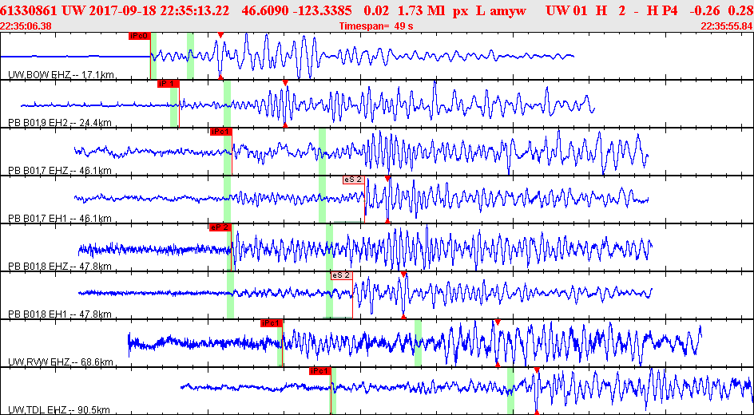Click the event ID 61330861 in the header
The width and height of the screenshot is (754, 415).
(x=30, y=10)
